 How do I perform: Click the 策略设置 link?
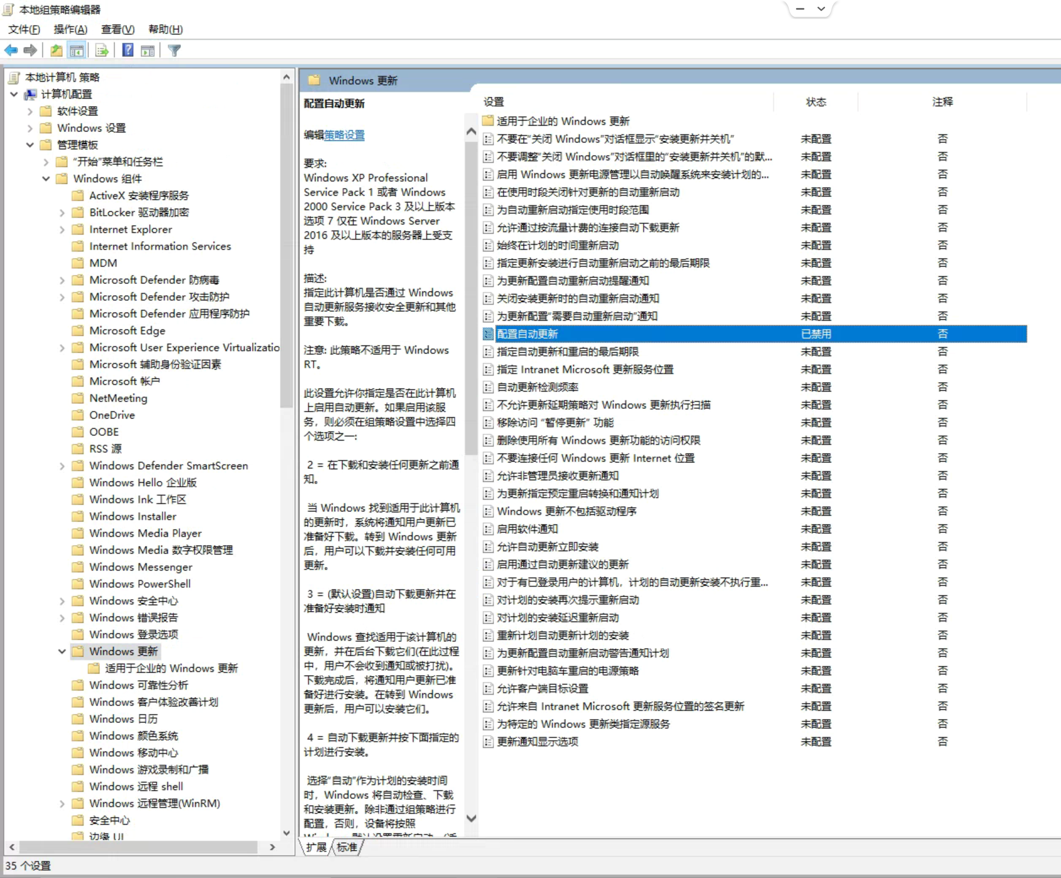pos(344,135)
